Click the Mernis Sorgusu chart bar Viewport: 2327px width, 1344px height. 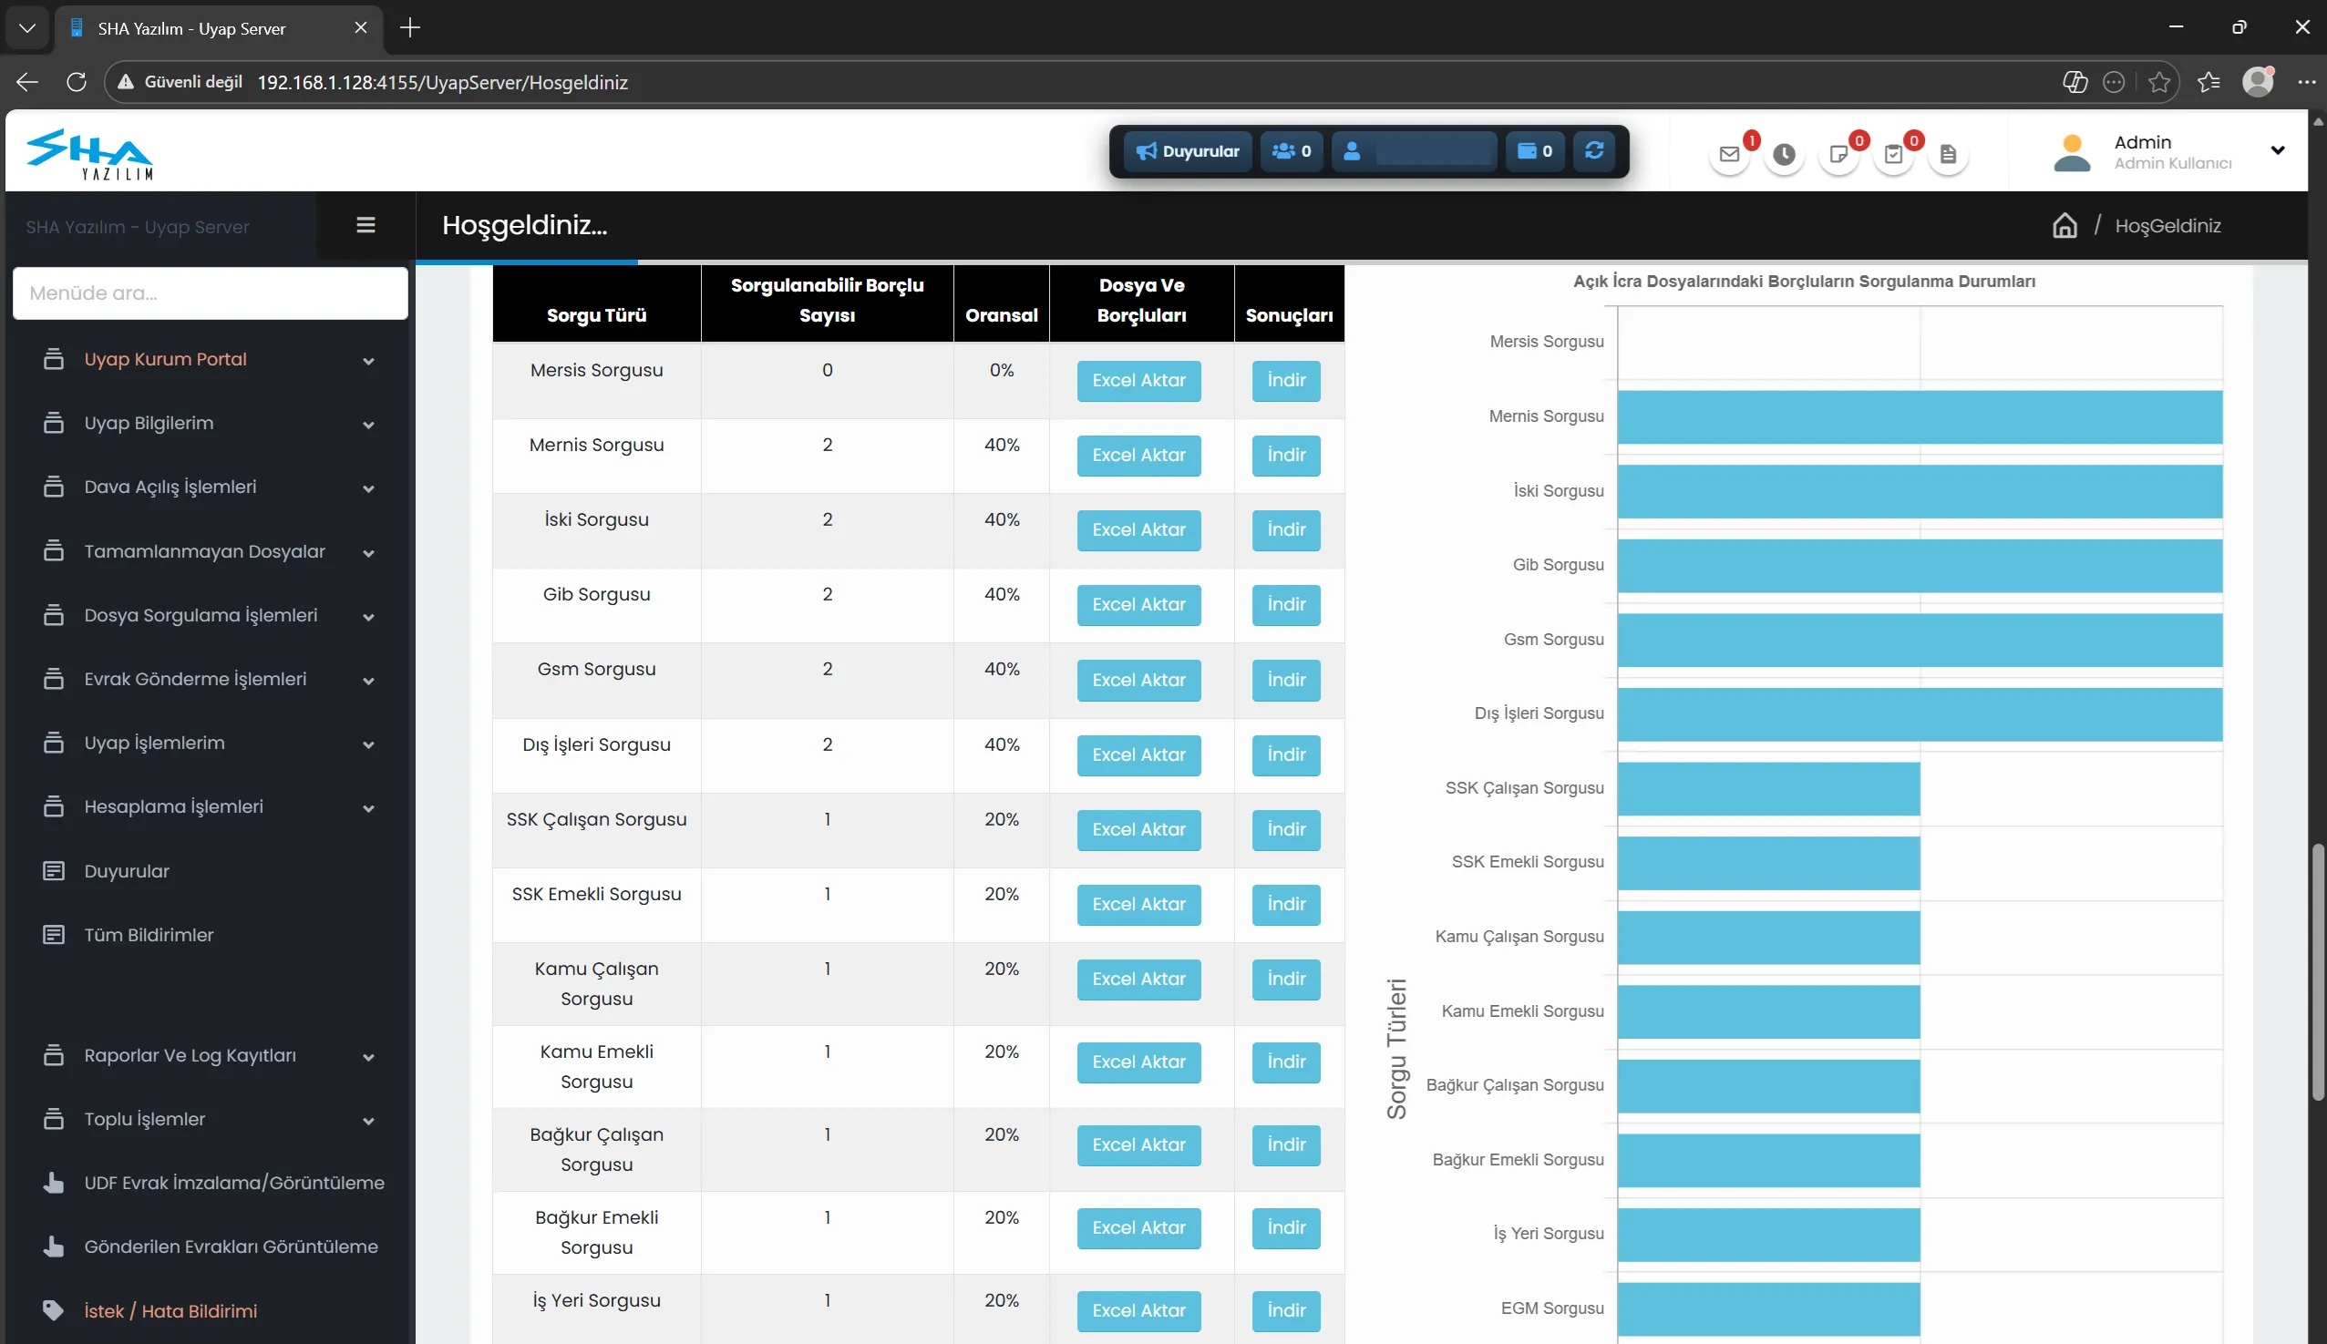click(1920, 417)
